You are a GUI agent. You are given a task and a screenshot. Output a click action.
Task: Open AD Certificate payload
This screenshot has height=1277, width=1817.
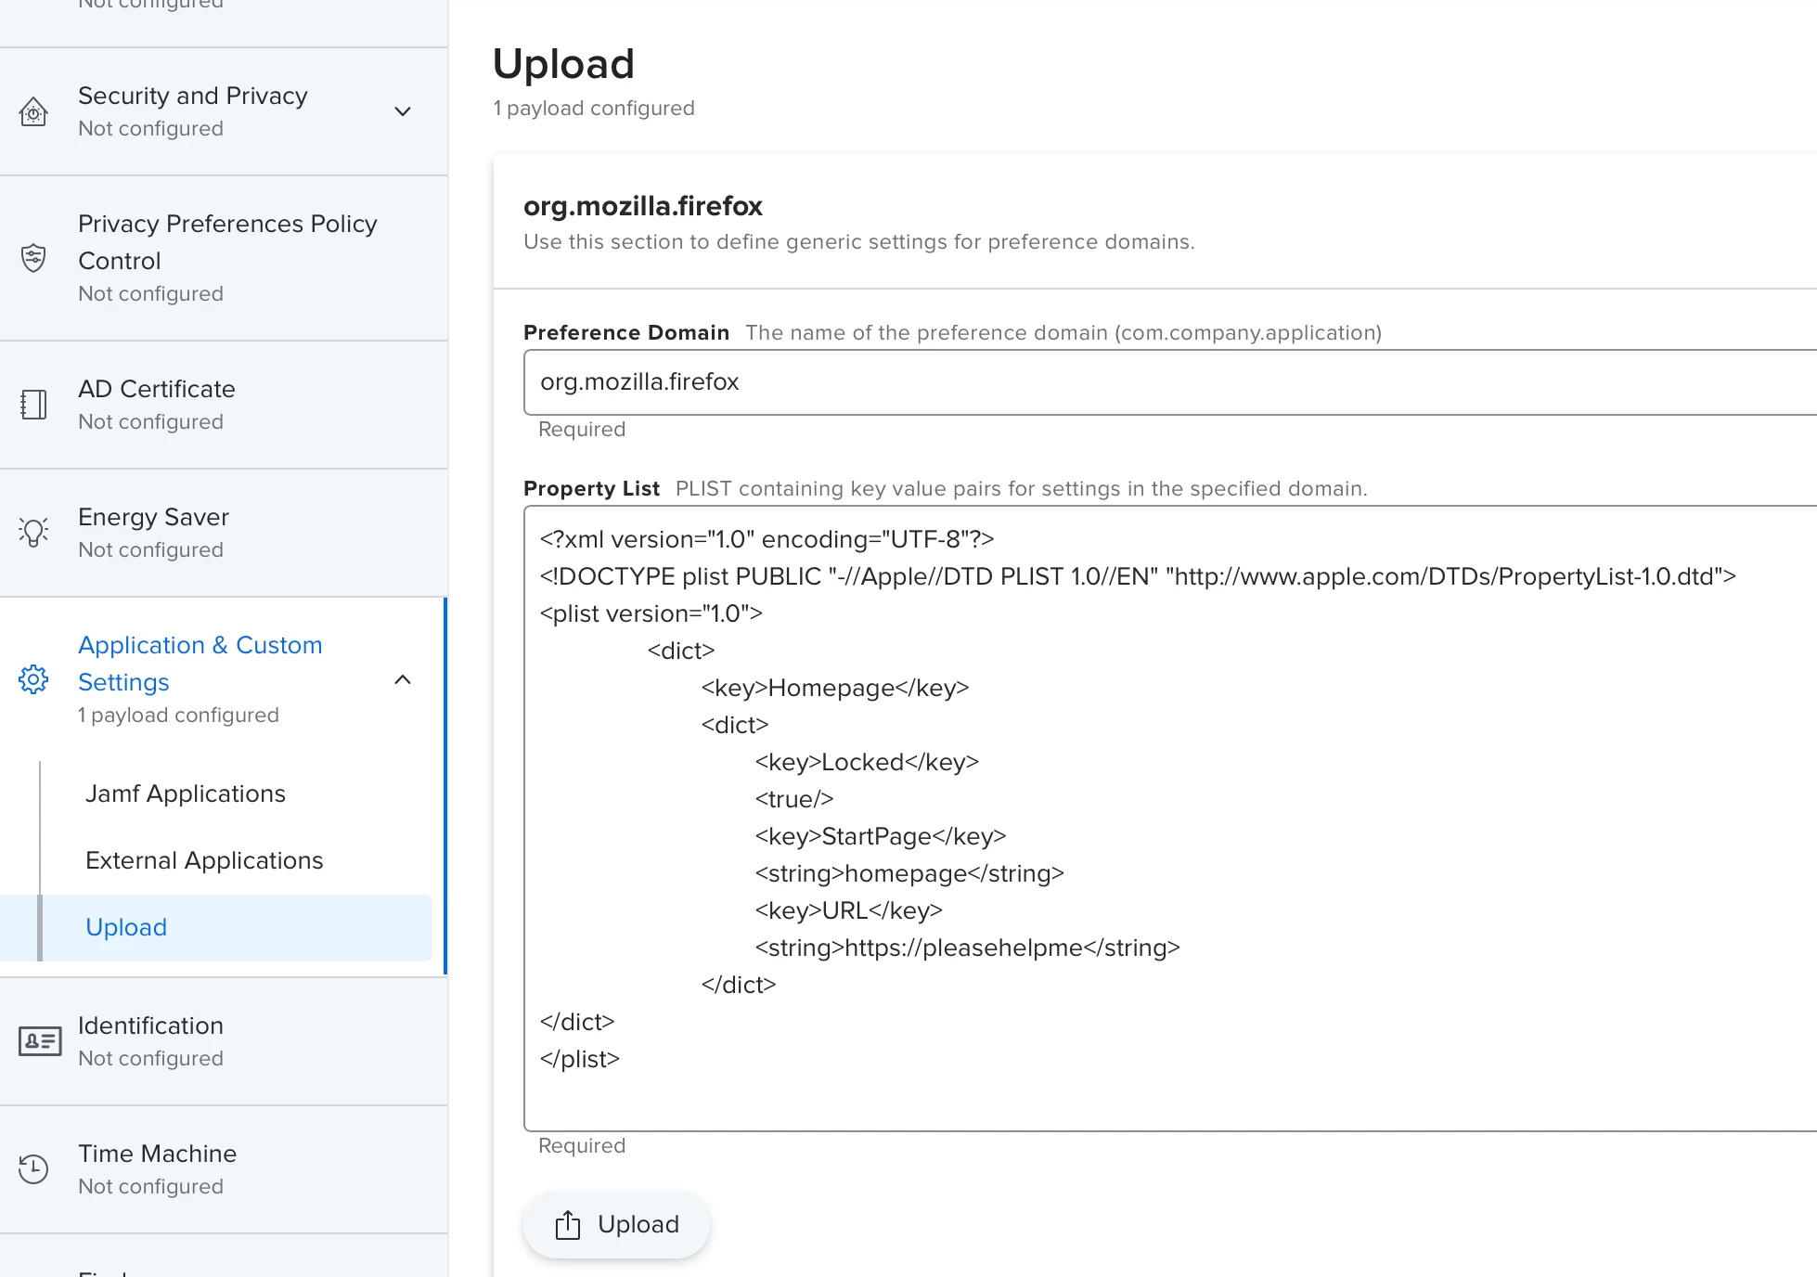(224, 405)
